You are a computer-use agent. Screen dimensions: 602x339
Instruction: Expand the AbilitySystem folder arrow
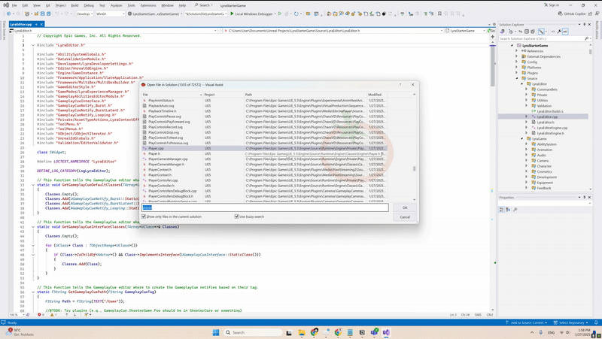pyautogui.click(x=526, y=144)
